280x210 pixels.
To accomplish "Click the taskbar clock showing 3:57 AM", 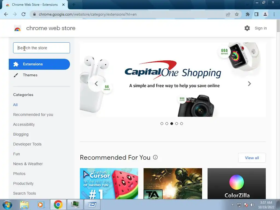I will click(266, 205).
